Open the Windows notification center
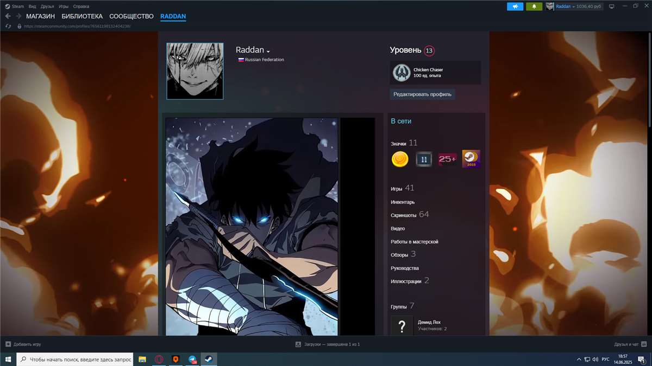652x366 pixels. point(642,359)
